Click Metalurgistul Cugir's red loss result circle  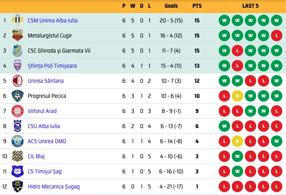[x=276, y=35]
